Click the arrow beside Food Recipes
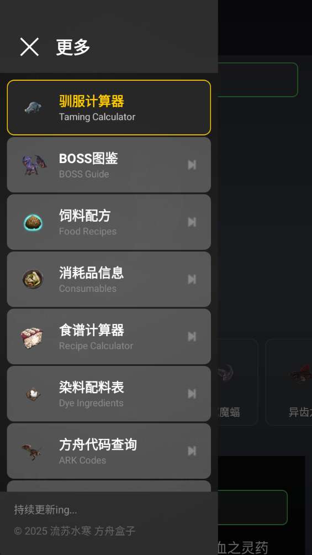The height and width of the screenshot is (555, 312). coord(192,222)
